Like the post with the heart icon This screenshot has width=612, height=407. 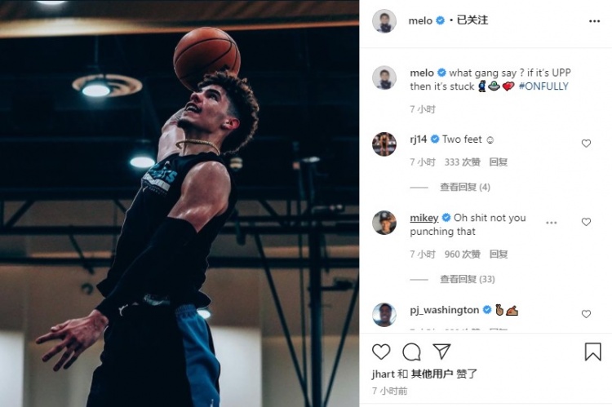coord(381,352)
